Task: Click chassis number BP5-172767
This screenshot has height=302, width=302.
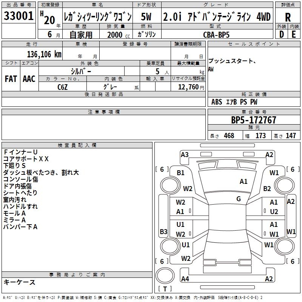Action: [253, 120]
